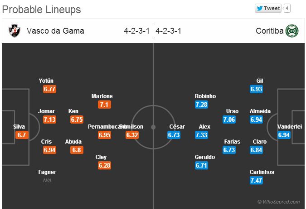Click the Coritiba club crest
The width and height of the screenshot is (306, 209).
tap(292, 31)
